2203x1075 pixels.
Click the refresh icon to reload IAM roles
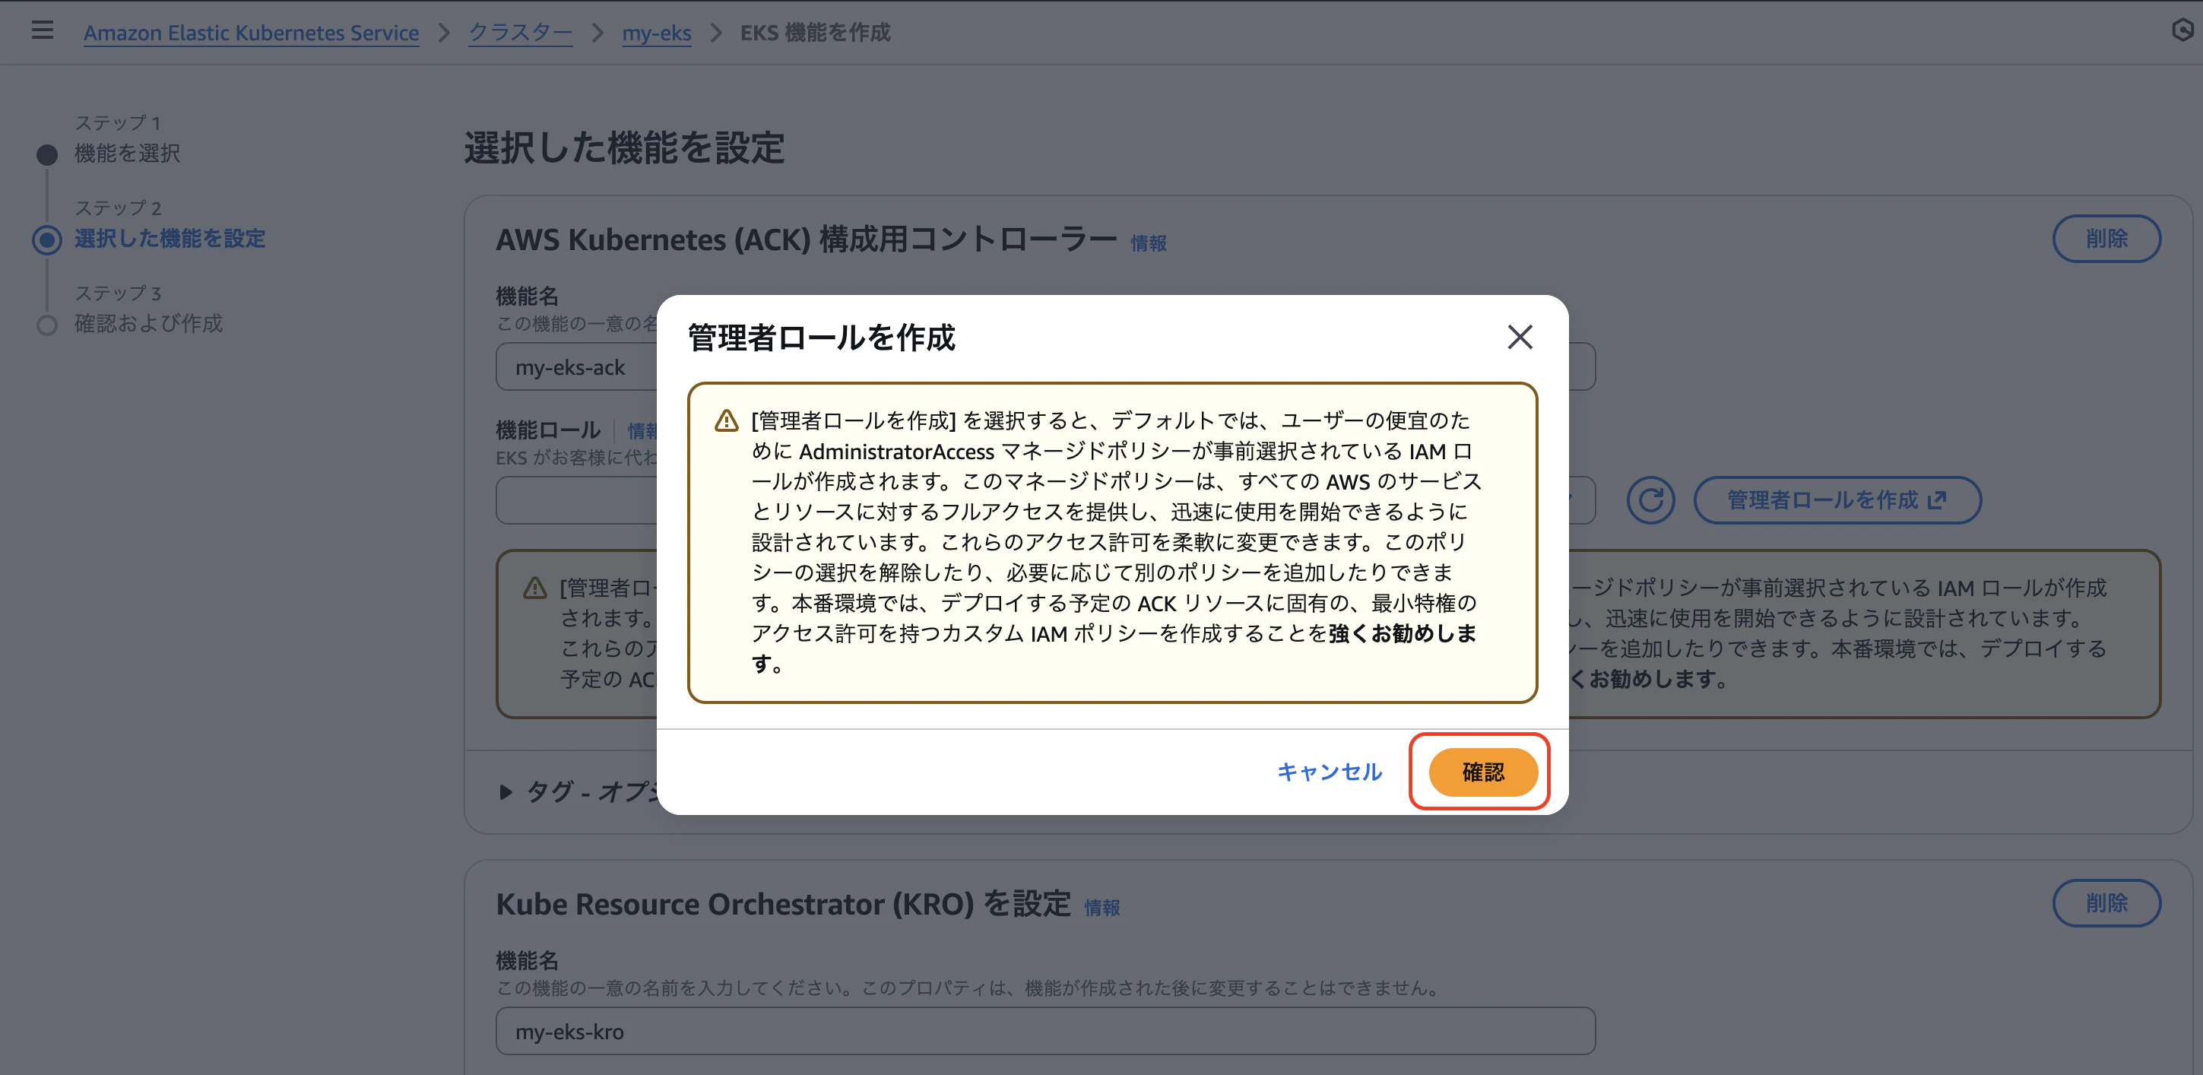pyautogui.click(x=1650, y=499)
